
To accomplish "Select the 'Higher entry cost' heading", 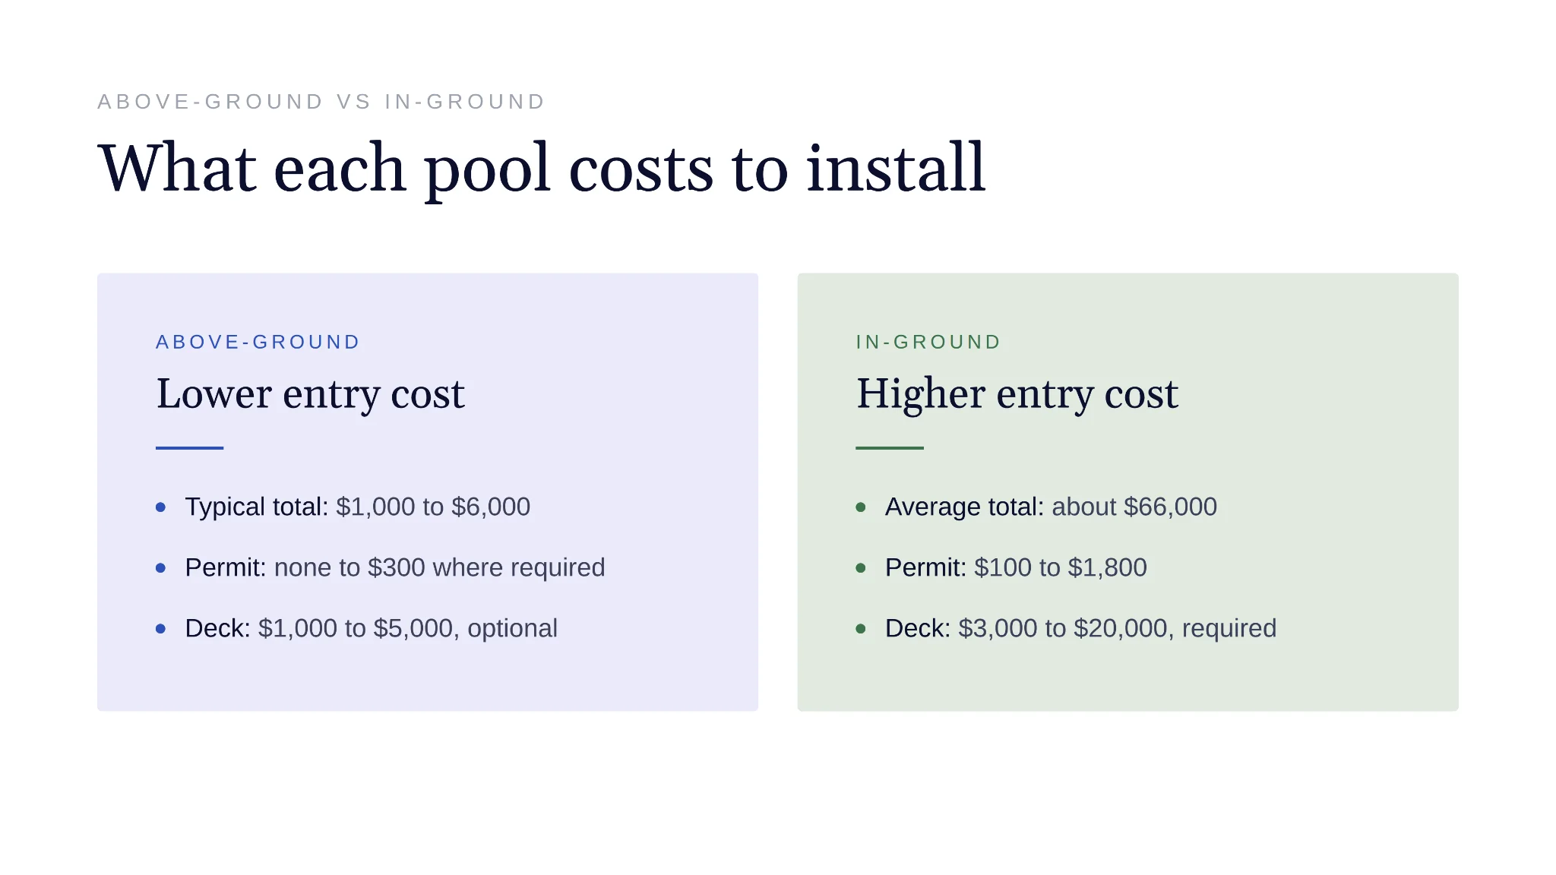I will click(1017, 394).
